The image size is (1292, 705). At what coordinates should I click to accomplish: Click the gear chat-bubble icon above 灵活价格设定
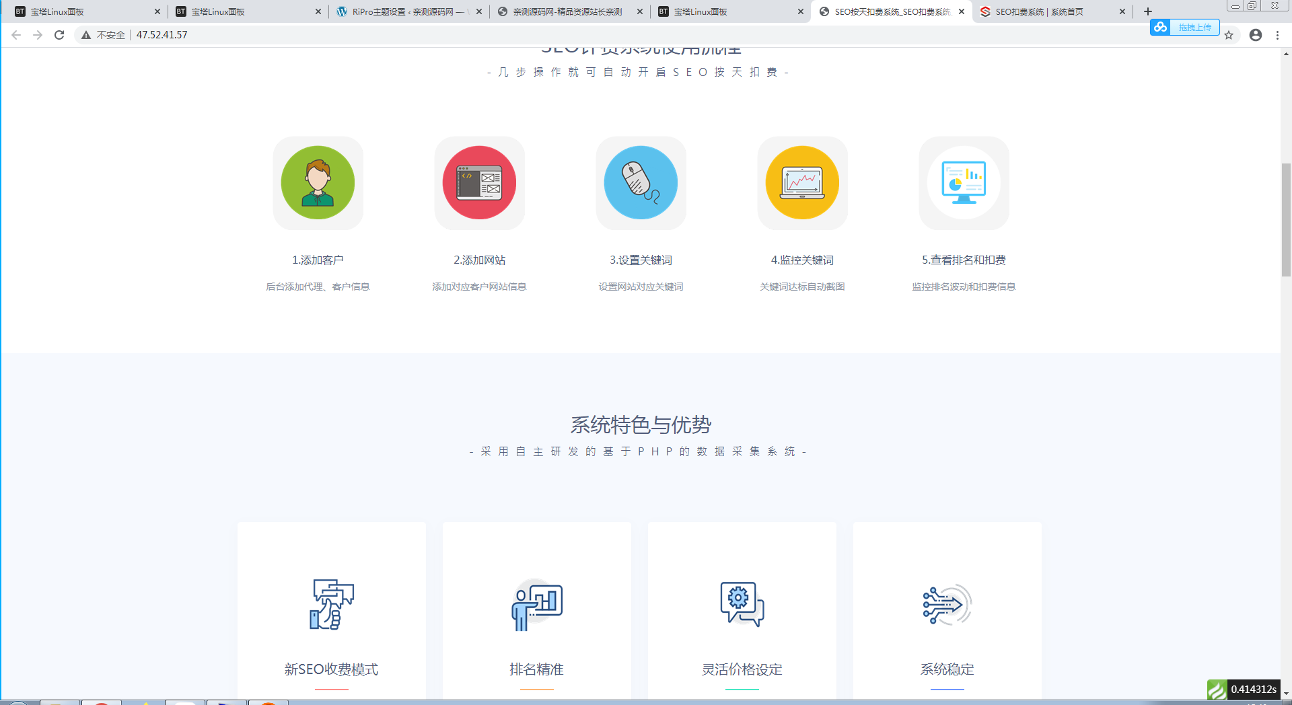[x=742, y=604]
